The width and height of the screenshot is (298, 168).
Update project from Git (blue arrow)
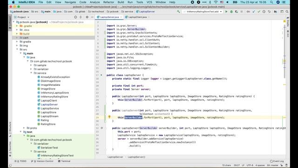pyautogui.click(x=254, y=12)
